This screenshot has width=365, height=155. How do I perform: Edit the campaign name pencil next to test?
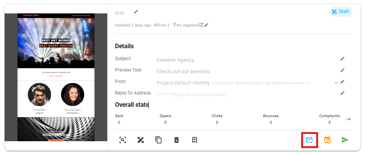click(x=136, y=11)
